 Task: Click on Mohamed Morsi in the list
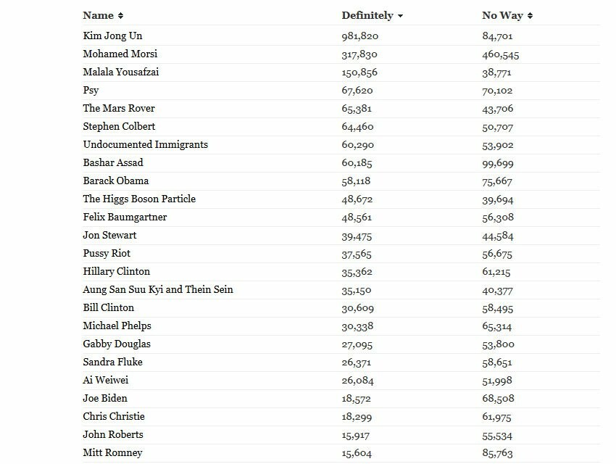coord(120,54)
